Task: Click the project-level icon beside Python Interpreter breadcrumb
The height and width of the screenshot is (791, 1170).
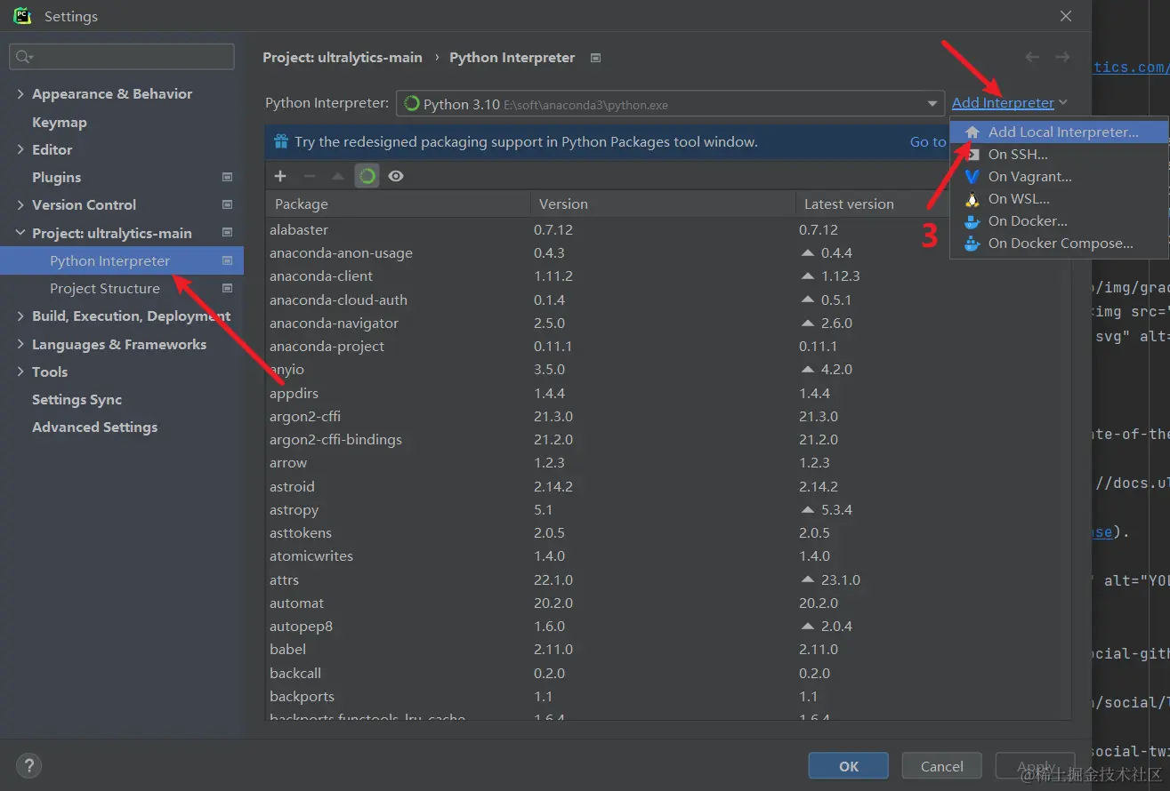Action: pos(596,58)
